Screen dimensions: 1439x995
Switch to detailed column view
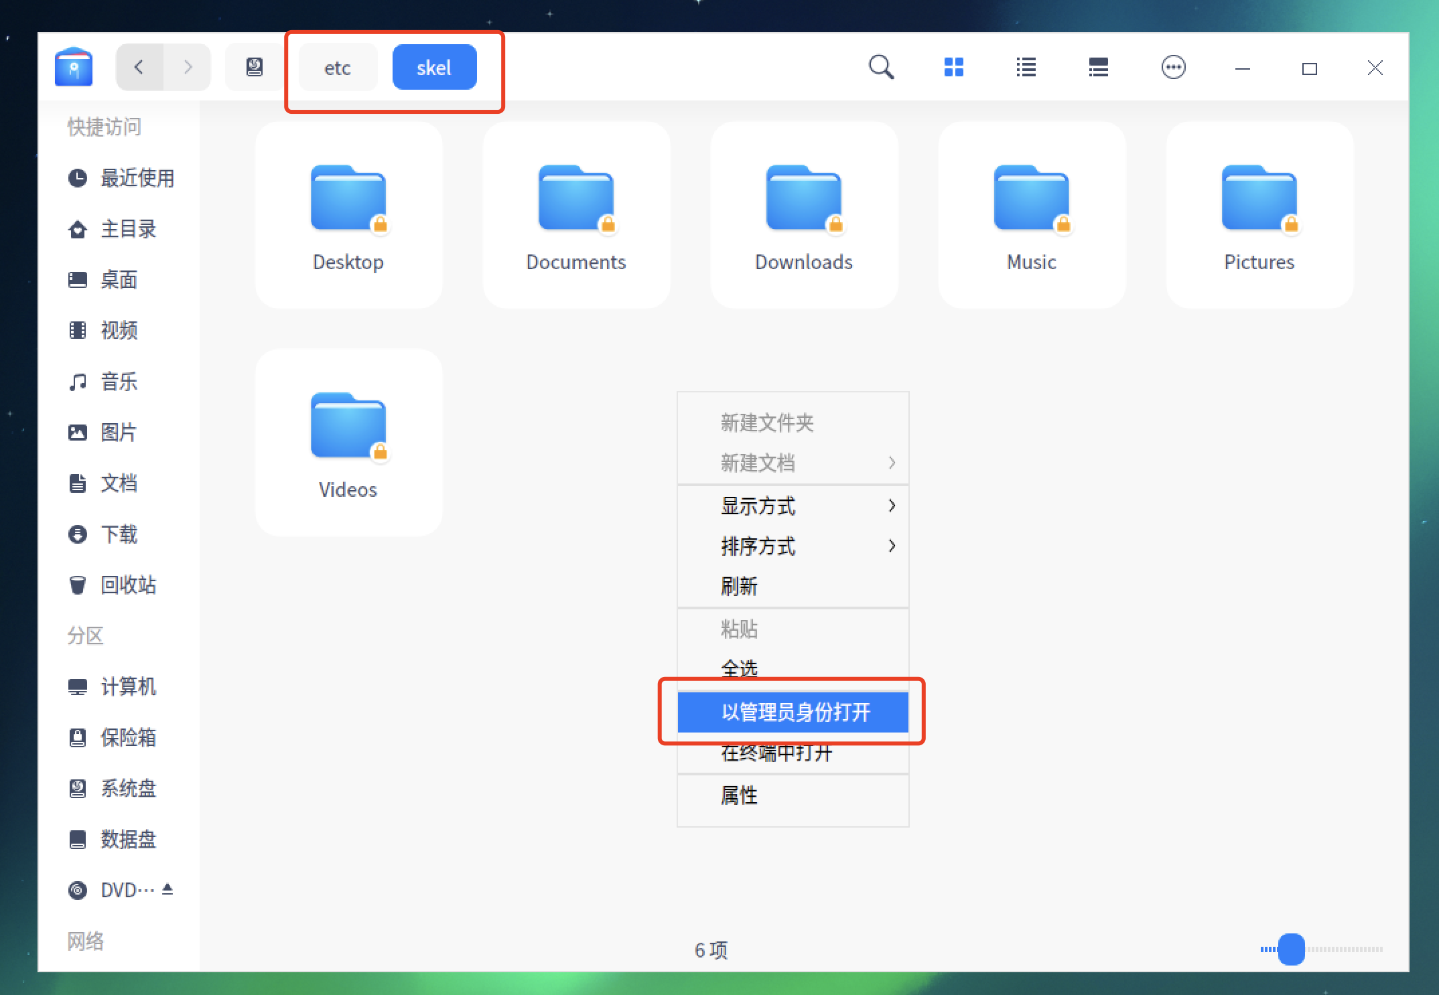[1099, 67]
